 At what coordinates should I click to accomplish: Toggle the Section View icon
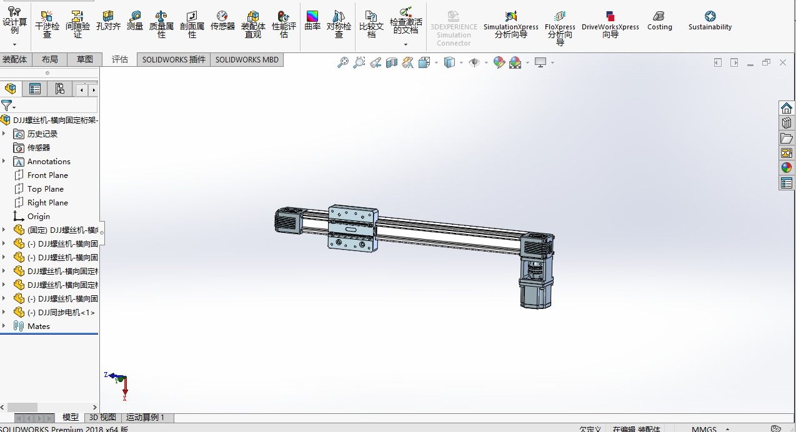391,62
